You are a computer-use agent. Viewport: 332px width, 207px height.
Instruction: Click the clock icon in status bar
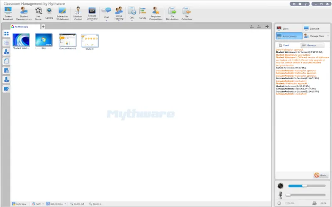click(279, 203)
